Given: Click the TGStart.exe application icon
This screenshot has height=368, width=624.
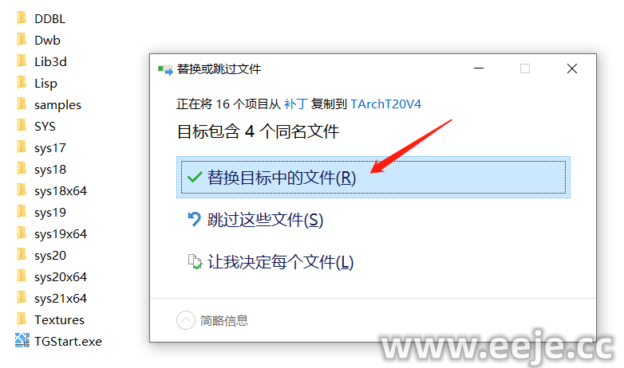Looking at the screenshot, I should pyautogui.click(x=22, y=341).
